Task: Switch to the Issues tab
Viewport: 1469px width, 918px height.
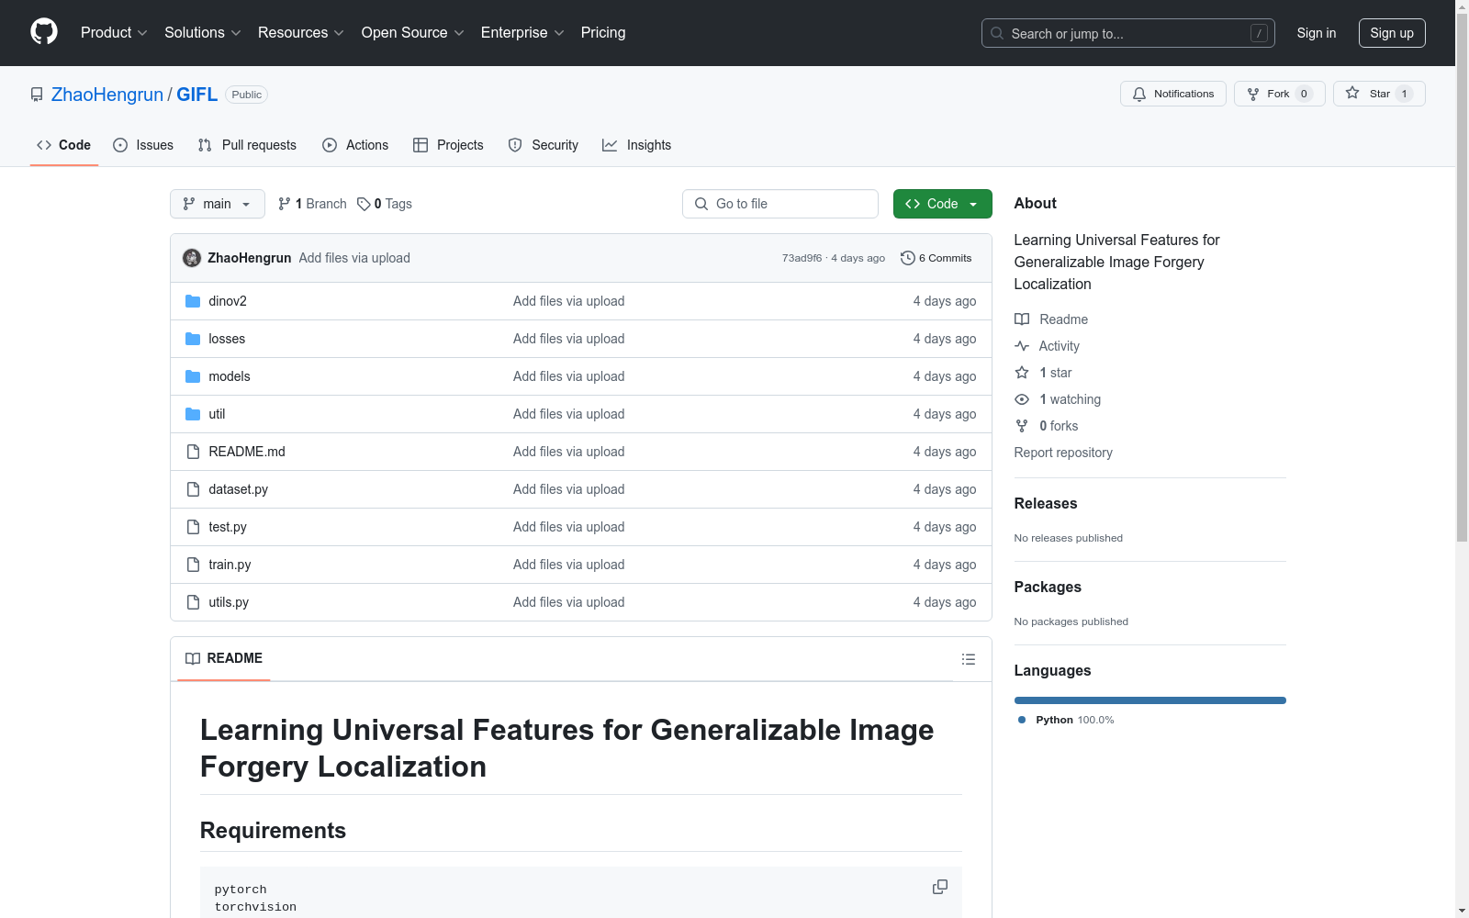Action: click(143, 145)
